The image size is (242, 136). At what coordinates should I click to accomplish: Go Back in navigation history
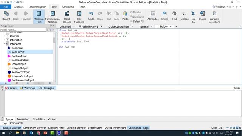coord(16,16)
